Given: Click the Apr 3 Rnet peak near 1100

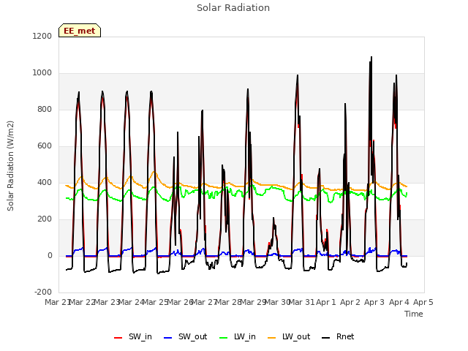Looking at the screenshot, I should tap(371, 57).
